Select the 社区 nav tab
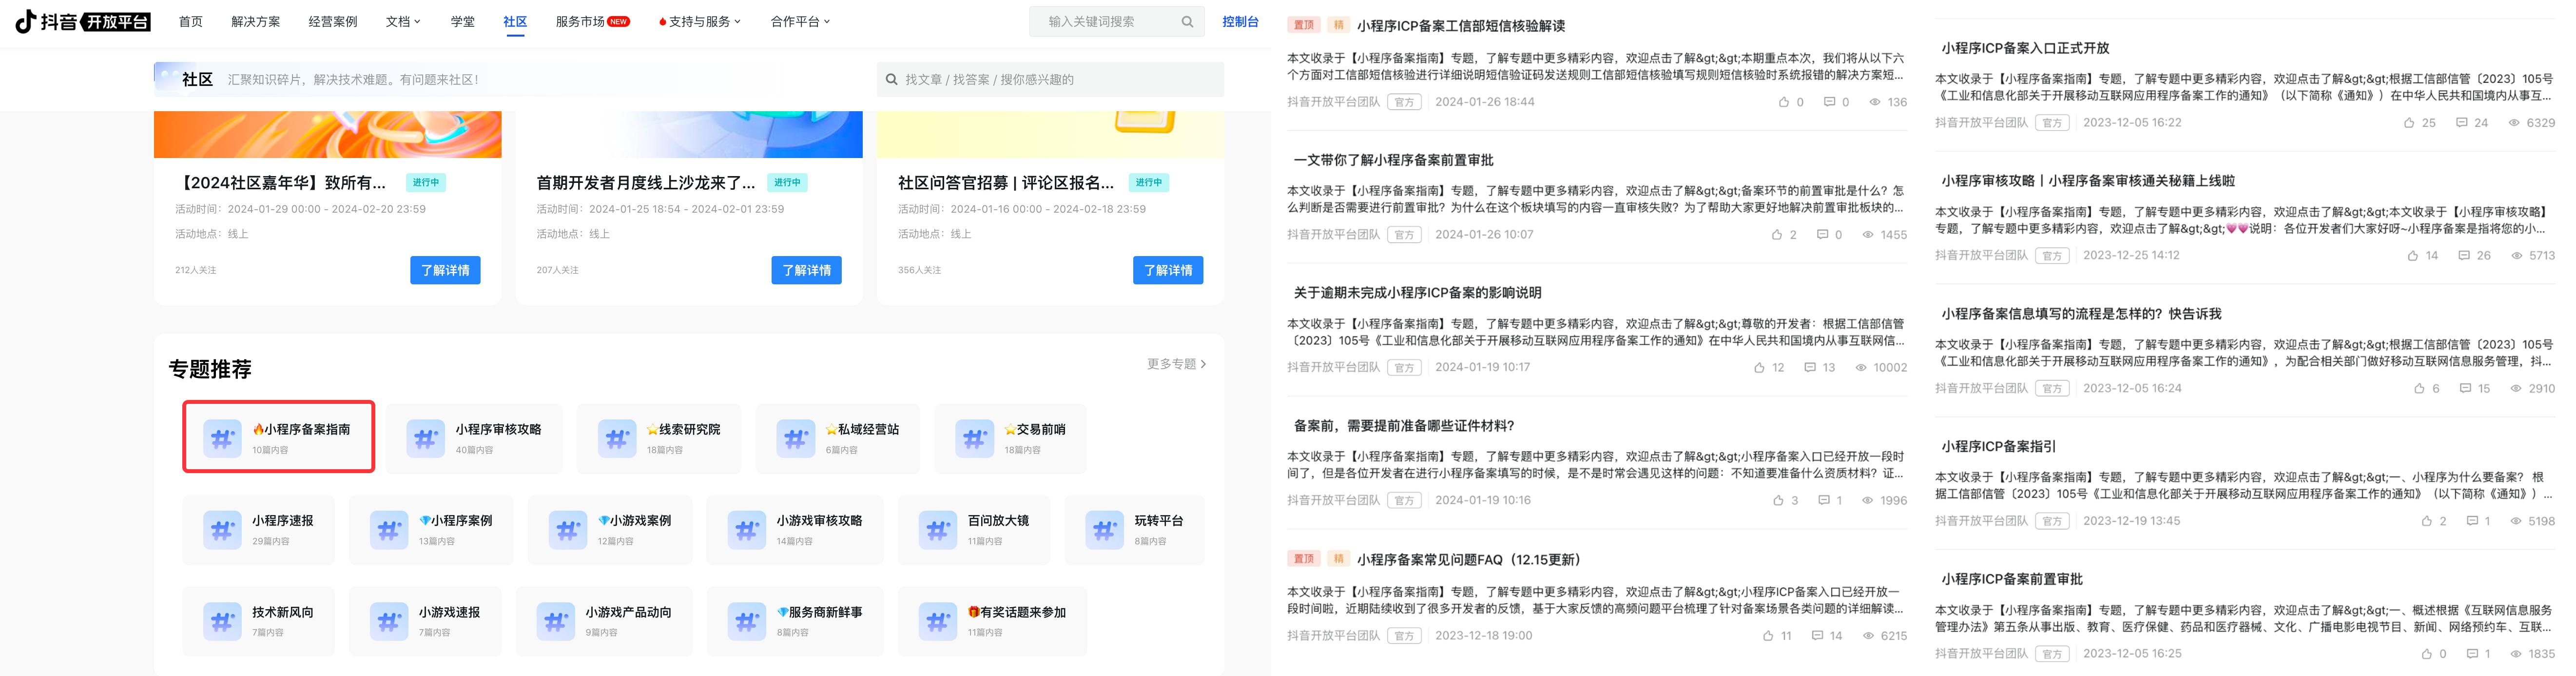Image resolution: width=2576 pixels, height=676 pixels. (515, 21)
